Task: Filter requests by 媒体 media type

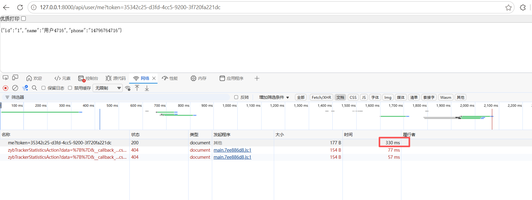Action: pyautogui.click(x=401, y=97)
